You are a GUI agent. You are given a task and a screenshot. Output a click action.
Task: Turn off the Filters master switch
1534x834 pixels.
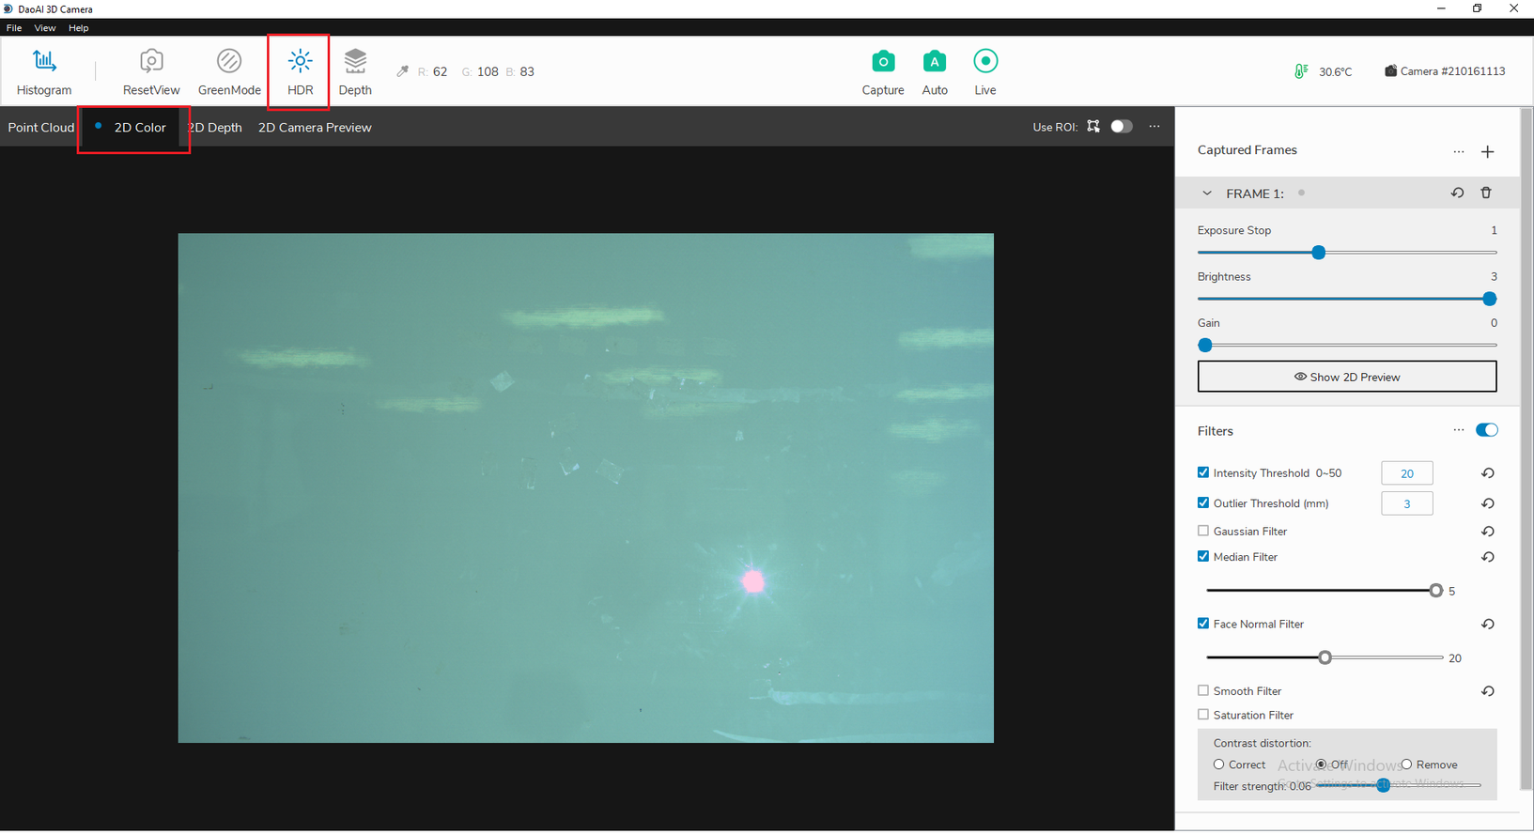(x=1486, y=430)
